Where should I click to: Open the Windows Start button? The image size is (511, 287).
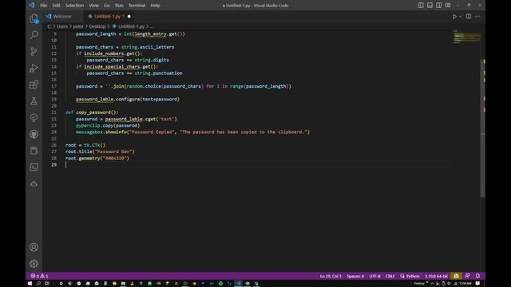pos(30,284)
